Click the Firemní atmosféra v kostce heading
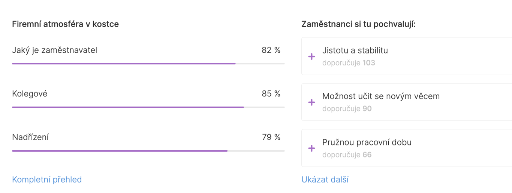The height and width of the screenshot is (193, 512). point(66,24)
